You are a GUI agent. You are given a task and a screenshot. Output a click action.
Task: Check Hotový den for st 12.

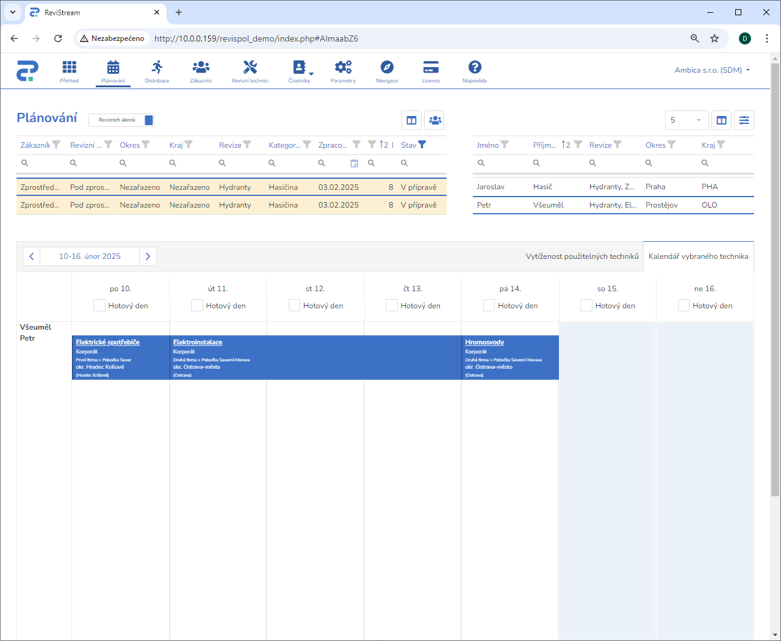(x=294, y=305)
